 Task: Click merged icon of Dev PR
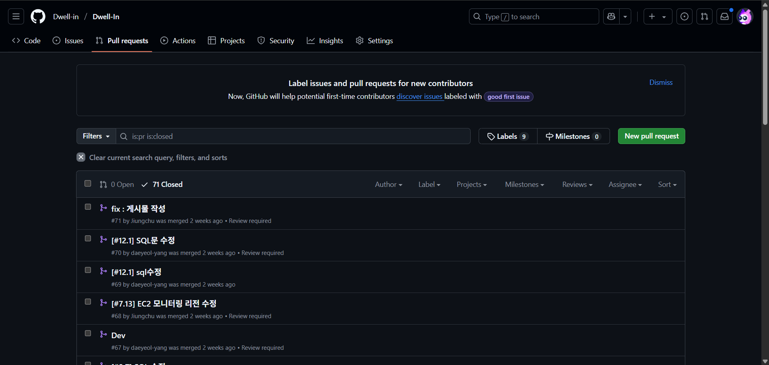(103, 334)
